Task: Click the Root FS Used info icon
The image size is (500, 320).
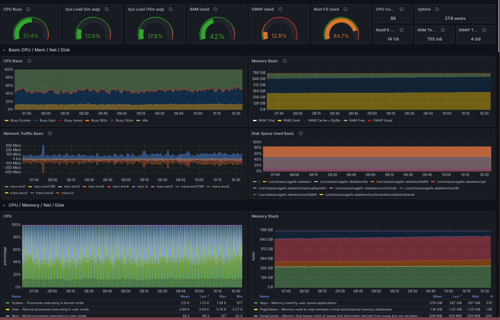Action: pyautogui.click(x=345, y=9)
